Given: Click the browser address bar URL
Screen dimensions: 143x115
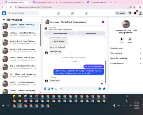Looking at the screenshot, I should coord(35,7).
